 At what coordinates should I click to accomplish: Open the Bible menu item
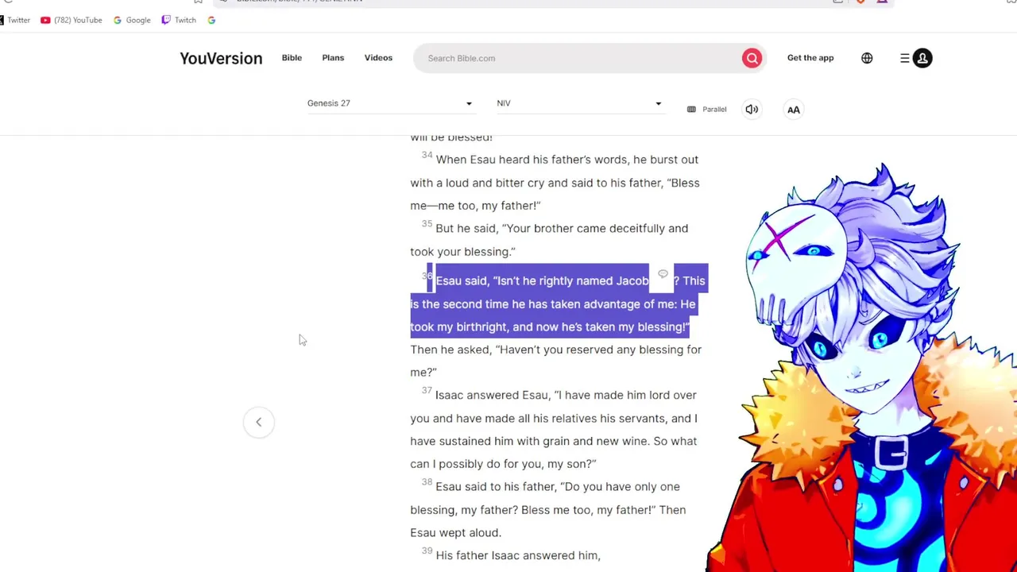tap(292, 58)
